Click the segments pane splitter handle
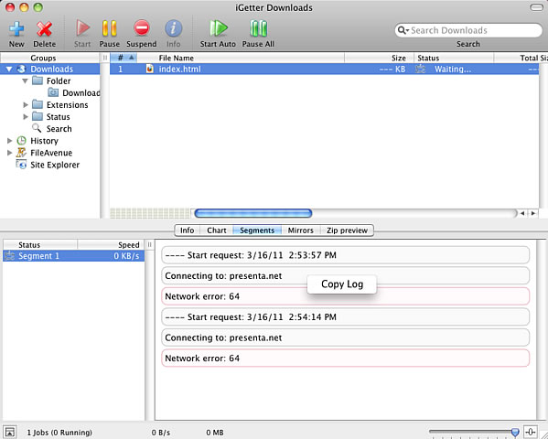 pyautogui.click(x=150, y=245)
